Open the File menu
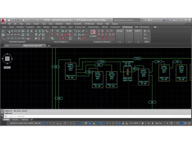 (10, 24)
